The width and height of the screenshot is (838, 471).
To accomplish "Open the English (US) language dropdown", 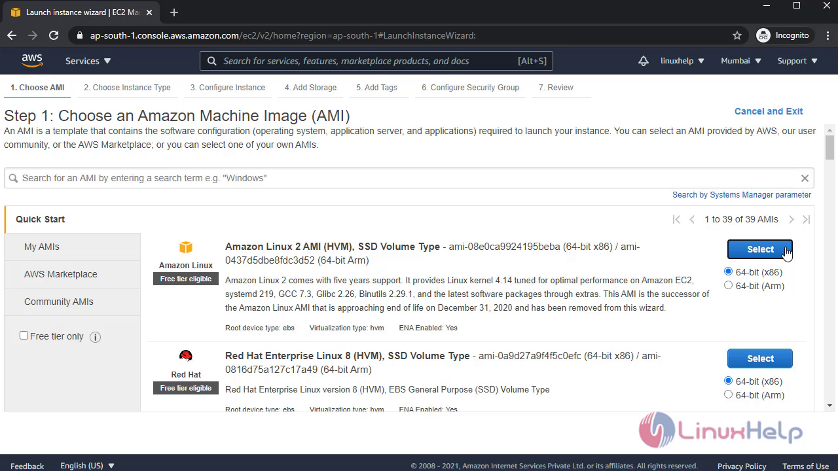I will tap(88, 466).
